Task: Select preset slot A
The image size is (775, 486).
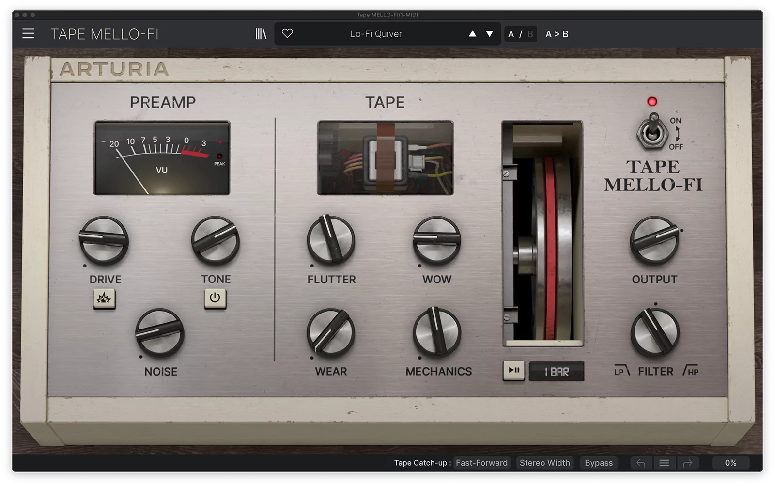Action: pos(511,34)
